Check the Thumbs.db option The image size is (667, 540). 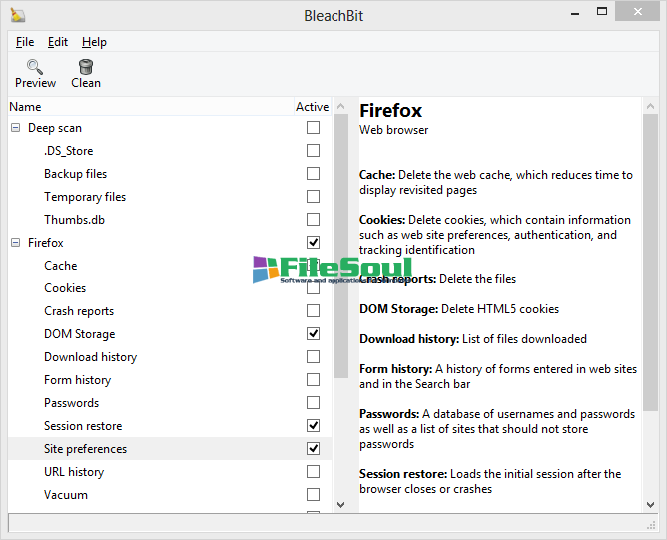313,219
